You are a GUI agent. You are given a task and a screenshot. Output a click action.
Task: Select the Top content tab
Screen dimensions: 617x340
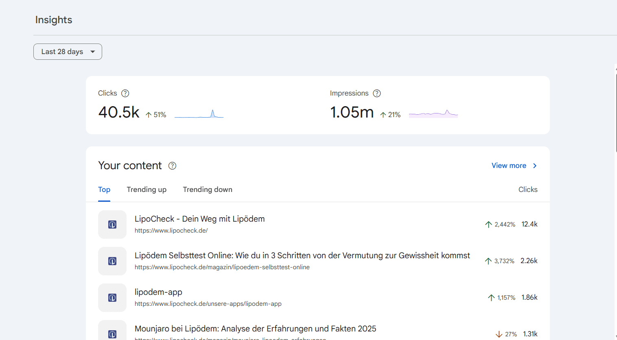(104, 190)
